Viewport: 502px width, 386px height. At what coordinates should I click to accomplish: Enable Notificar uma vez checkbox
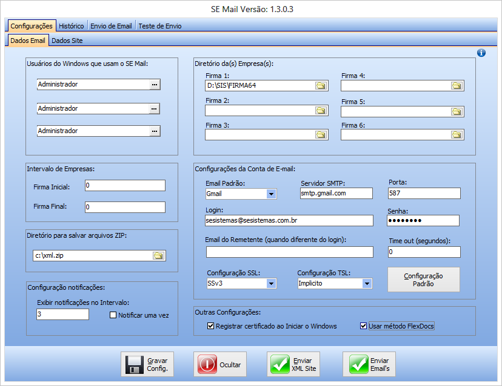coord(113,315)
